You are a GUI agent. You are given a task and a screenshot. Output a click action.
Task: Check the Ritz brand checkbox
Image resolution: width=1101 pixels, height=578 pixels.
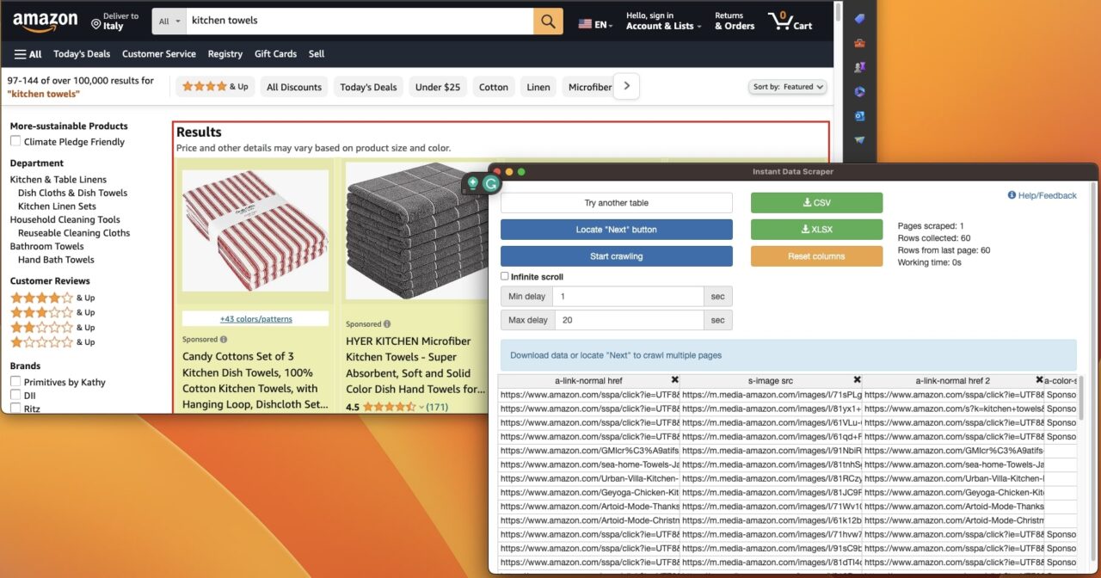[x=15, y=409]
